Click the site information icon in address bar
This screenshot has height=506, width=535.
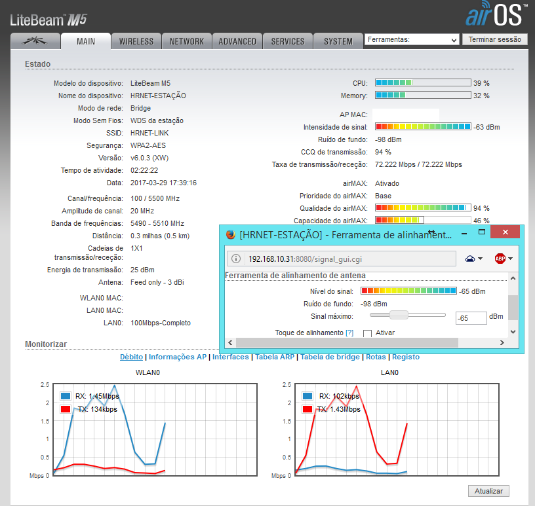[236, 259]
